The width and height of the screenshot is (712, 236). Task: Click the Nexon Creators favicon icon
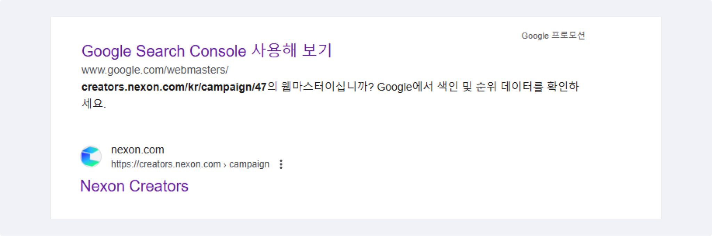tap(91, 157)
